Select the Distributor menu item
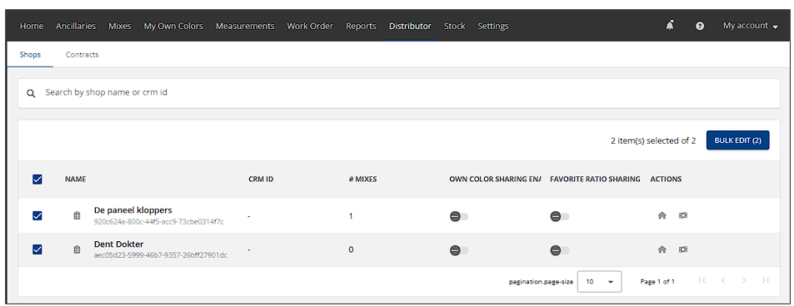This screenshot has height=306, width=794. 410,26
